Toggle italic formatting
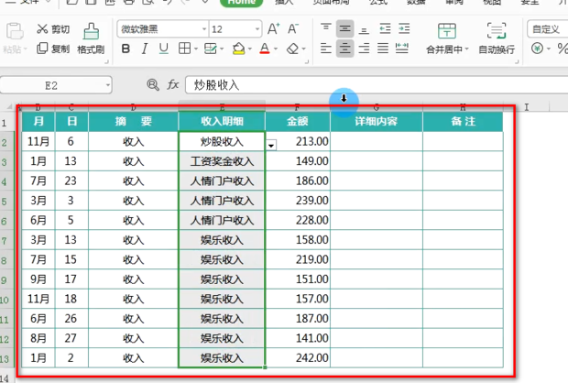The height and width of the screenshot is (383, 568). [x=145, y=49]
